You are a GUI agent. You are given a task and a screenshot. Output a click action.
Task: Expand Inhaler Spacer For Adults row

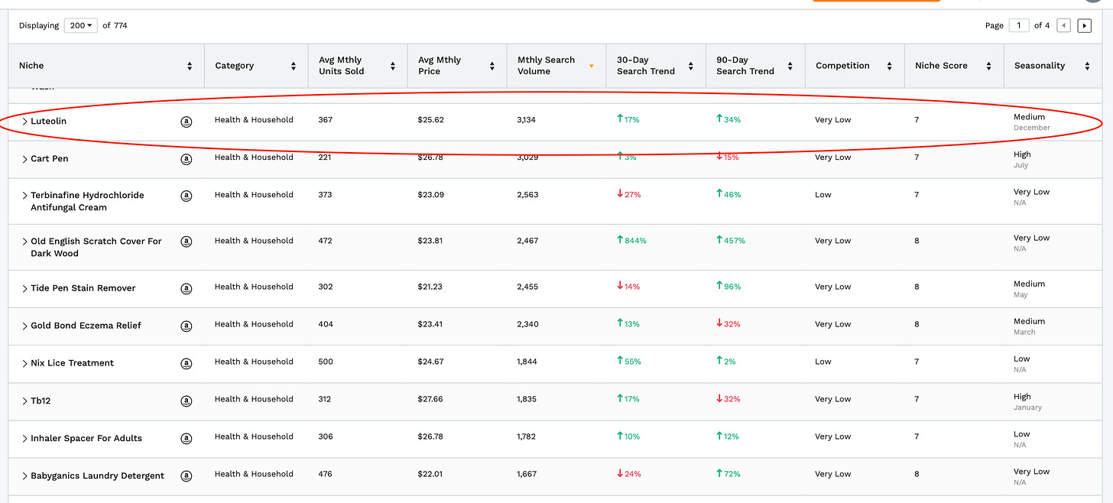coord(24,439)
